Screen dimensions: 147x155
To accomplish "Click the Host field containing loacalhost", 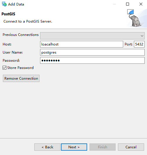I will point(82,44).
